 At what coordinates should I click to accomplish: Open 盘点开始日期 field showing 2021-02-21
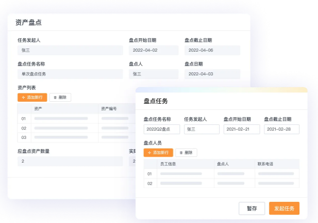242,129
